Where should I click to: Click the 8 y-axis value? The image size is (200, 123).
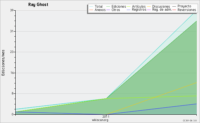13,93
